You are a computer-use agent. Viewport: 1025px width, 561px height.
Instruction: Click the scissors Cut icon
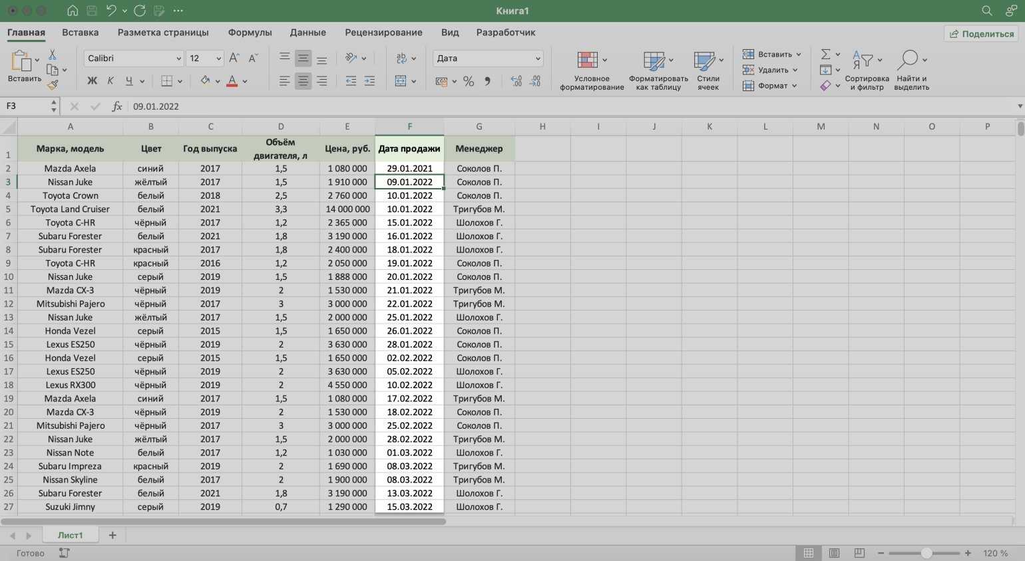[53, 55]
